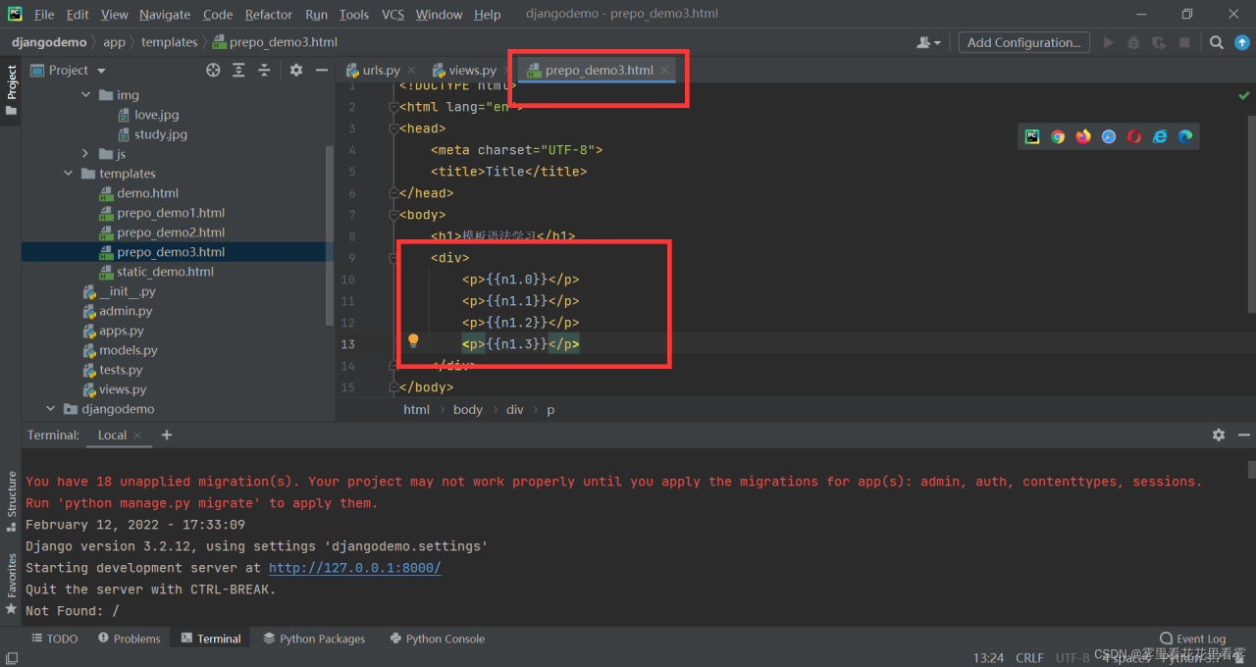Click the yellow intention lightbulb

pyautogui.click(x=413, y=341)
